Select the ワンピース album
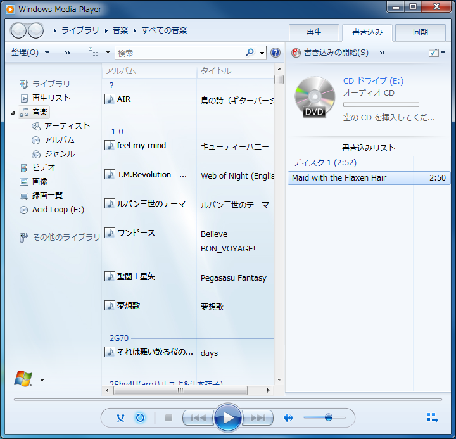Screen dimensions: 456x439 coord(136,233)
